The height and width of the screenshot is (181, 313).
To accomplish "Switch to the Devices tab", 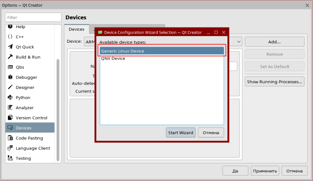I will tap(77, 29).
